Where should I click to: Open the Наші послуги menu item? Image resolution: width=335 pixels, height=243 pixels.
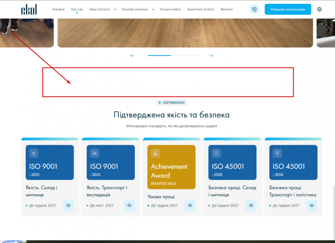[x=99, y=9]
